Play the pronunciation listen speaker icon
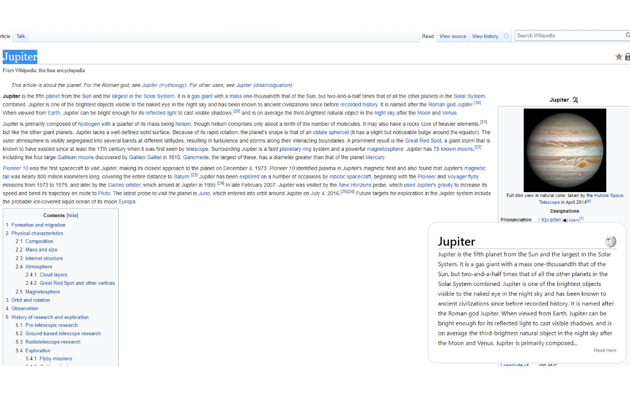Viewport: 630px width, 393px height. pyautogui.click(x=565, y=220)
